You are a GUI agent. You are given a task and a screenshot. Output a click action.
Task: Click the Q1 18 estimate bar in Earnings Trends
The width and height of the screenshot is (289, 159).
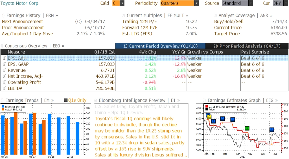[50, 134]
